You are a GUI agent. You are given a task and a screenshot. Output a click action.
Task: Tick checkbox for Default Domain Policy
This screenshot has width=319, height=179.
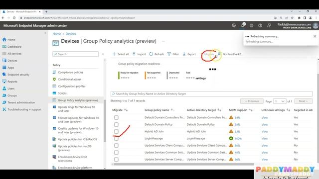[116, 124]
